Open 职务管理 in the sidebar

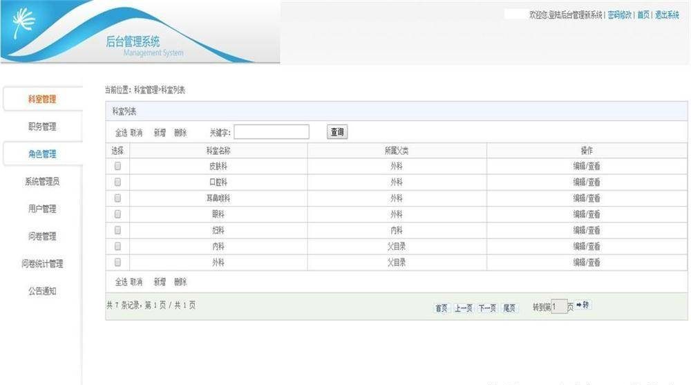42,126
